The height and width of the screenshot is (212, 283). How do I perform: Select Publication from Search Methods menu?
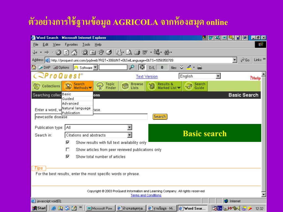[x=77, y=113]
